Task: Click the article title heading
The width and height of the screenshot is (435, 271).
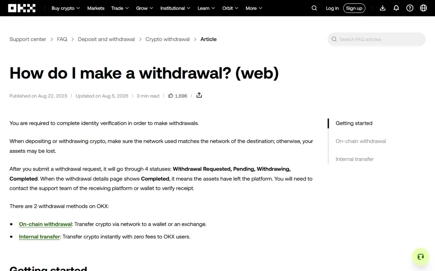Action: pyautogui.click(x=144, y=73)
